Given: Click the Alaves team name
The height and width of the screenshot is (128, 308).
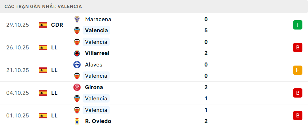Looking at the screenshot, I should (93, 65).
